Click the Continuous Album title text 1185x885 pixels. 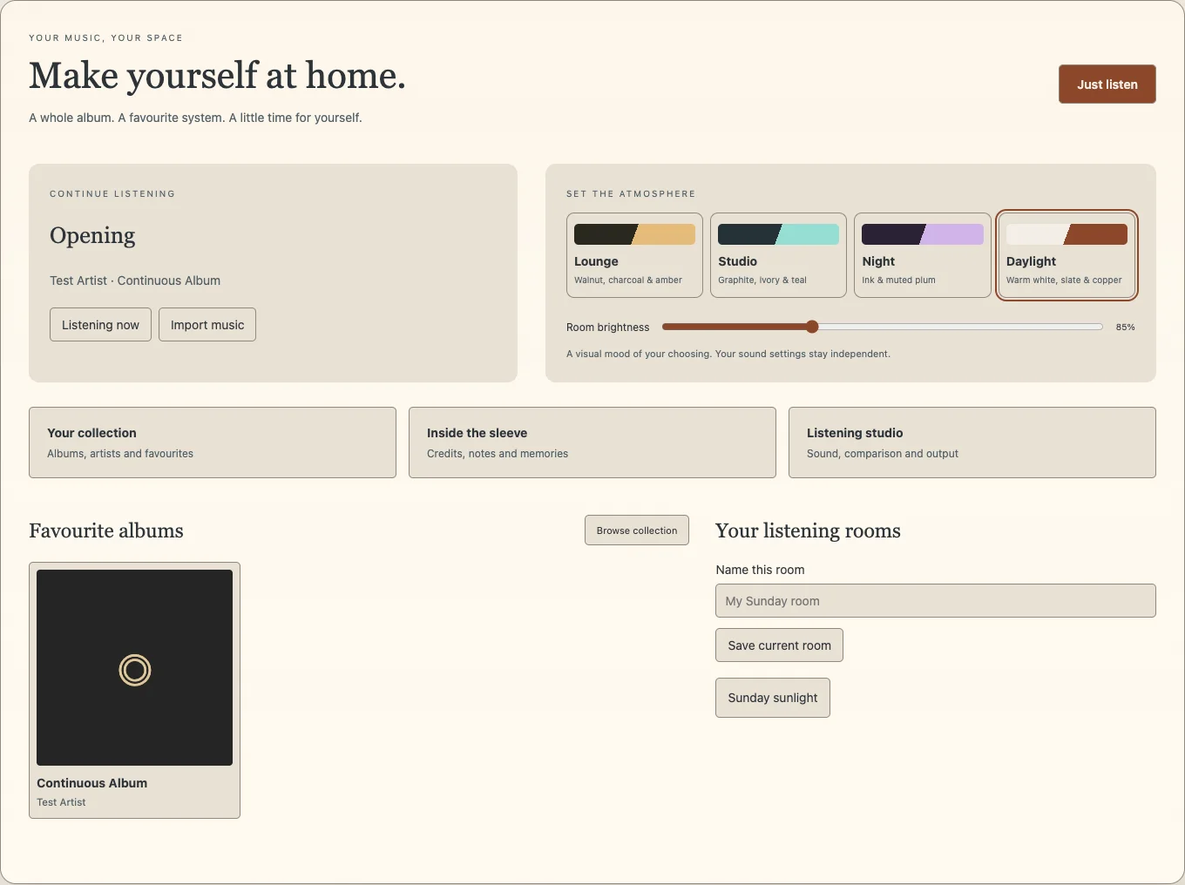[91, 783]
